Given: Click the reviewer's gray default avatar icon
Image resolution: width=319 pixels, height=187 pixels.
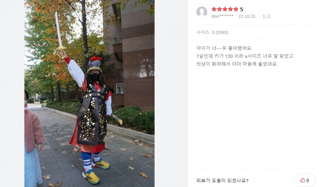Looking at the screenshot, I should pos(202,12).
